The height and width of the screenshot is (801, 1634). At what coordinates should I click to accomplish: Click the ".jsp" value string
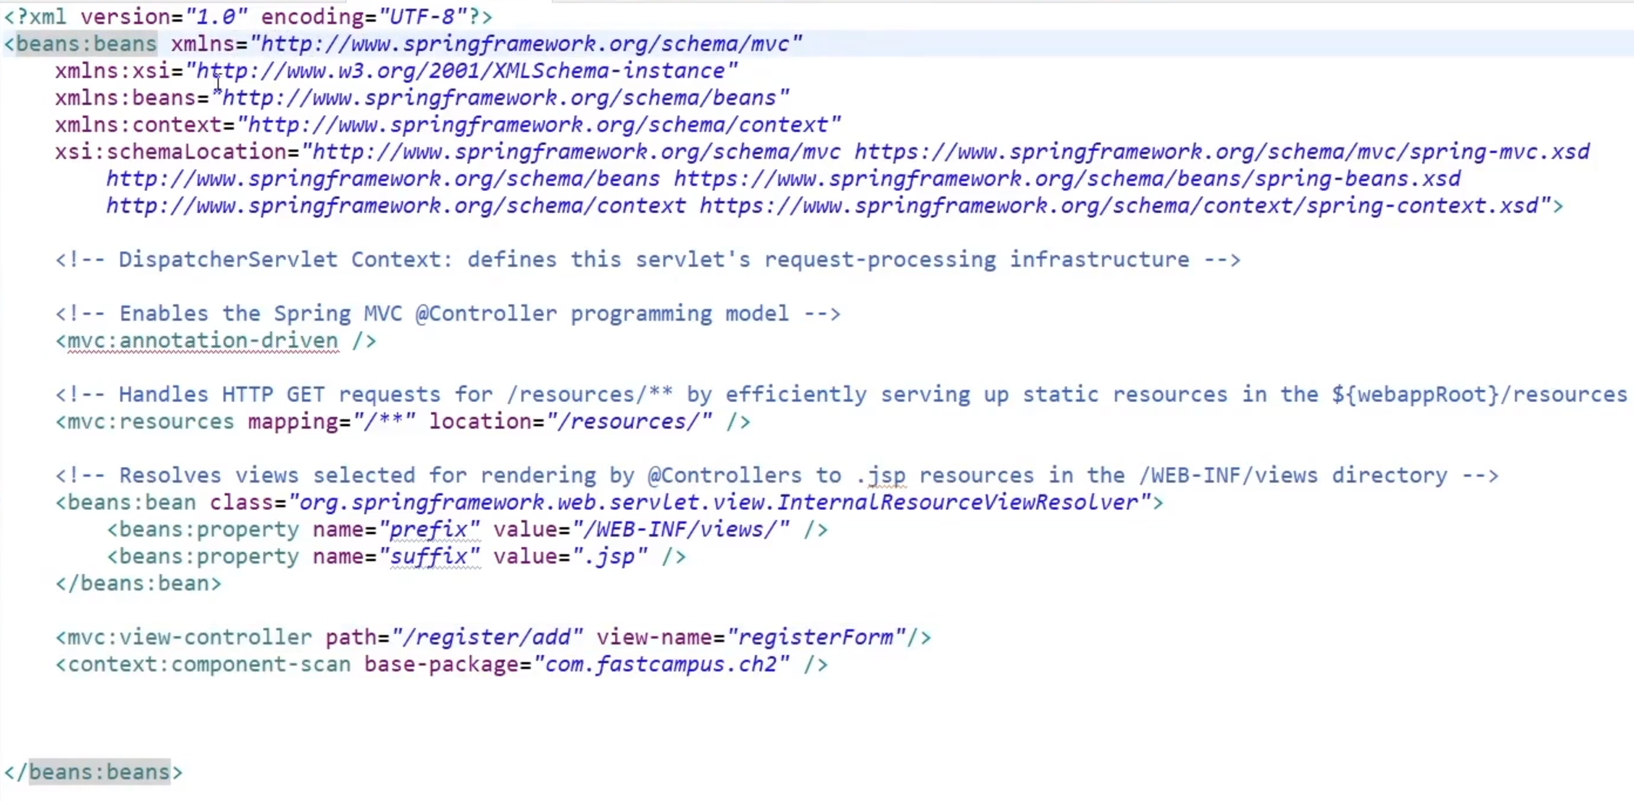609,557
